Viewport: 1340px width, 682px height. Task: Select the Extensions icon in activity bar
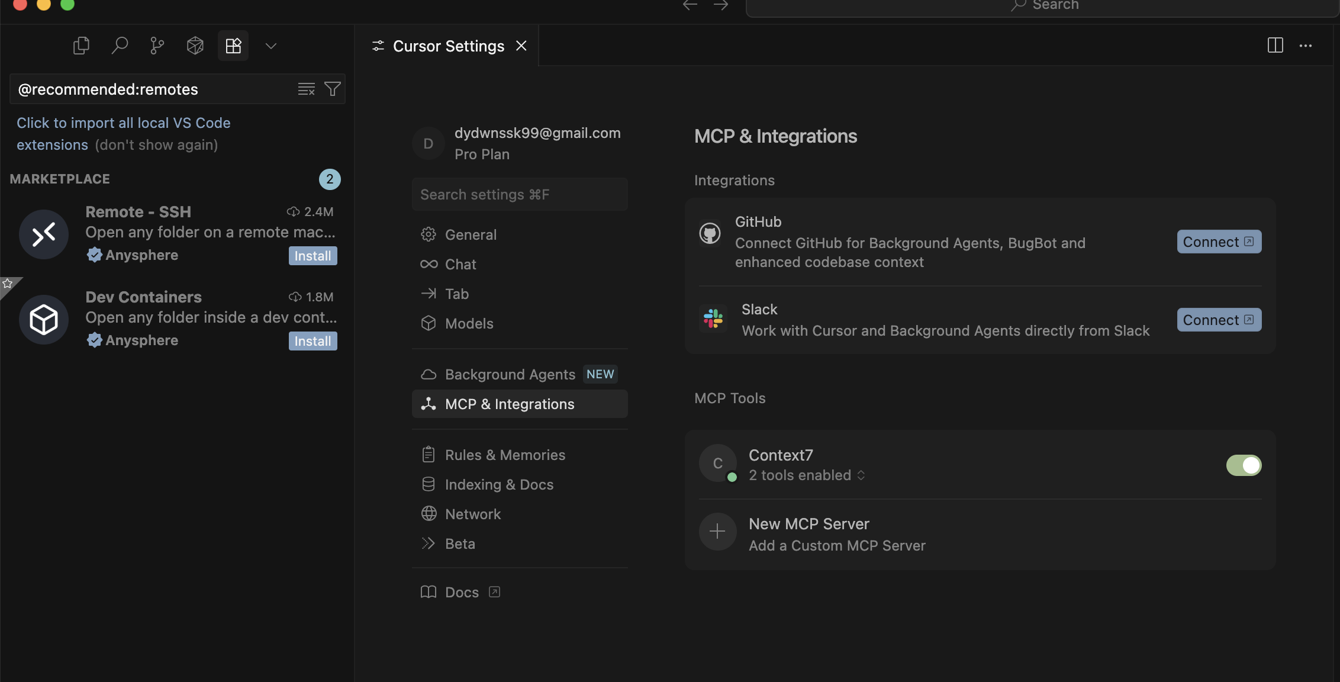click(233, 46)
